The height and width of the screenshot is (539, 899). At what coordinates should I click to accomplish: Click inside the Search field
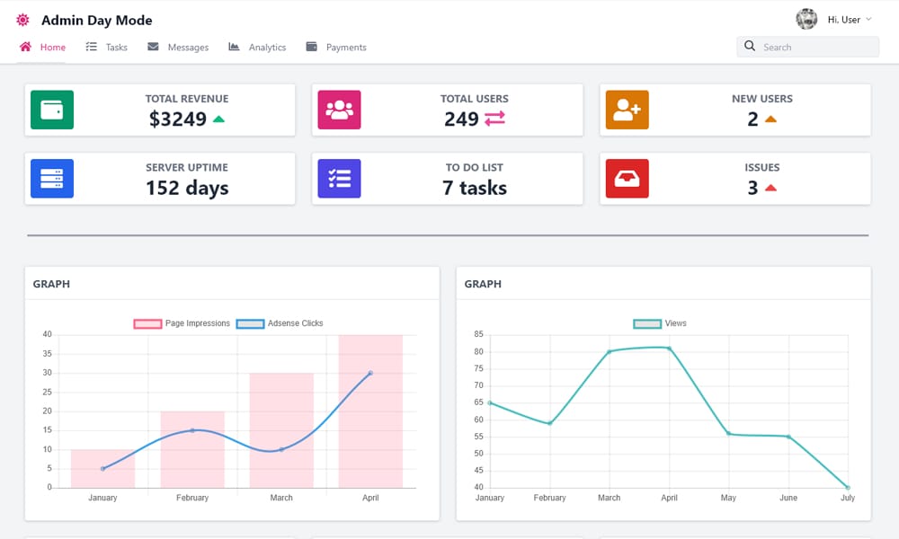point(807,46)
